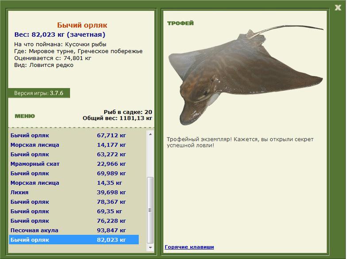Viewport: 354px width, 259px height.
Task: Select Морская лисица 14,177 кг entry
Action: [x=74, y=145]
